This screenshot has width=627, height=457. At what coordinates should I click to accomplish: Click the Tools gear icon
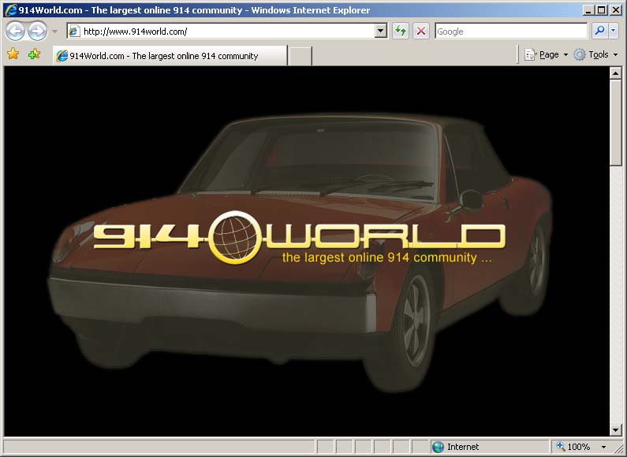[x=580, y=54]
